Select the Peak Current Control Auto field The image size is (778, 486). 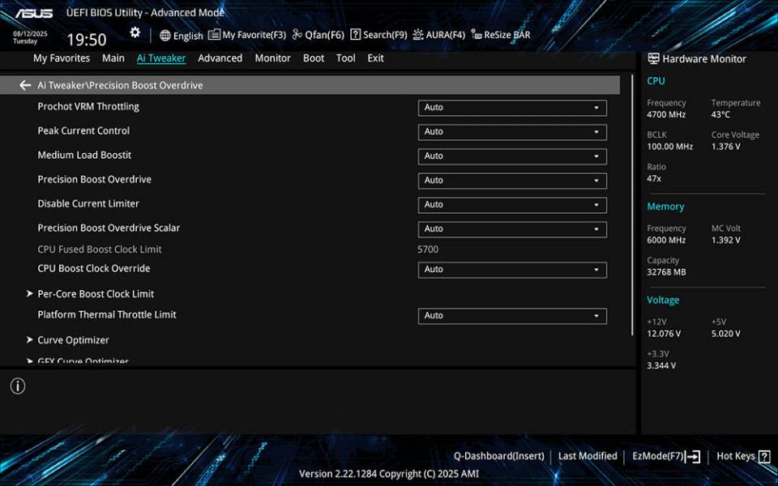pos(511,131)
